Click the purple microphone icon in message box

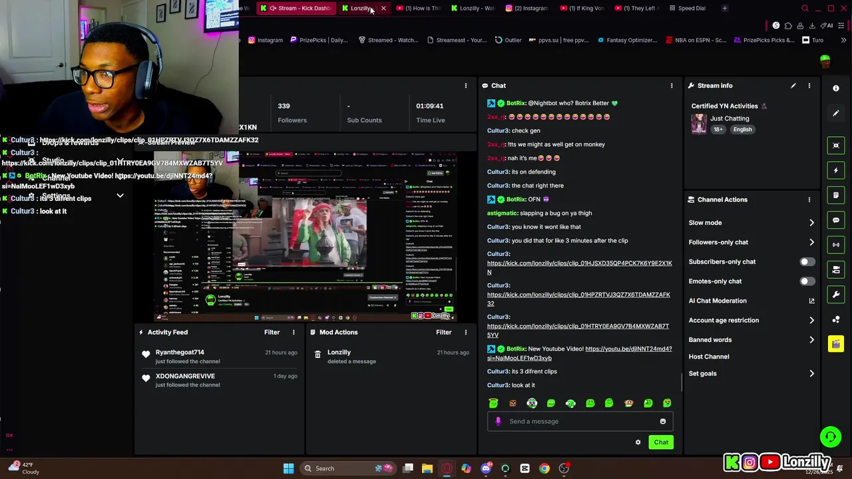[498, 421]
